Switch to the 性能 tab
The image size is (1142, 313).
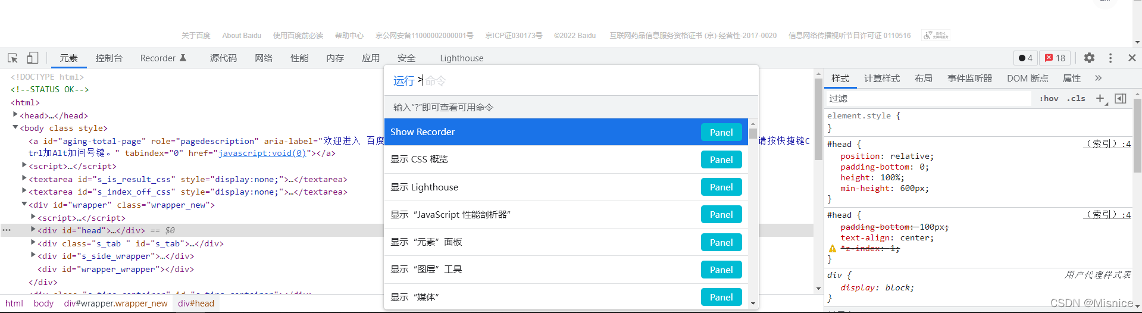299,58
